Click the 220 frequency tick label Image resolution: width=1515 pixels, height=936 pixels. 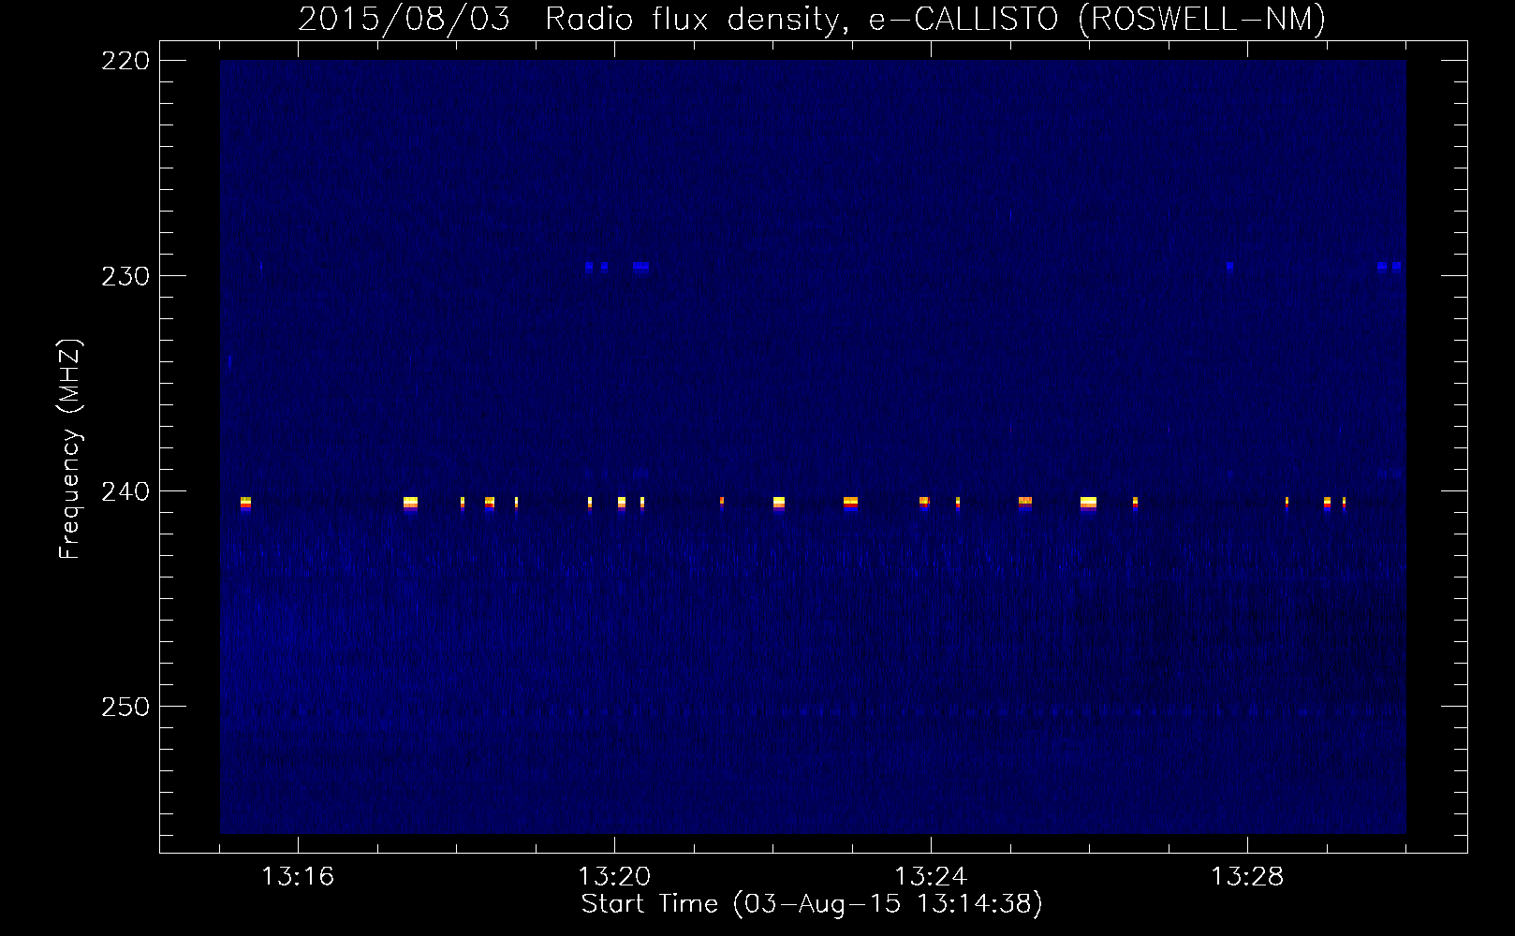[x=125, y=61]
